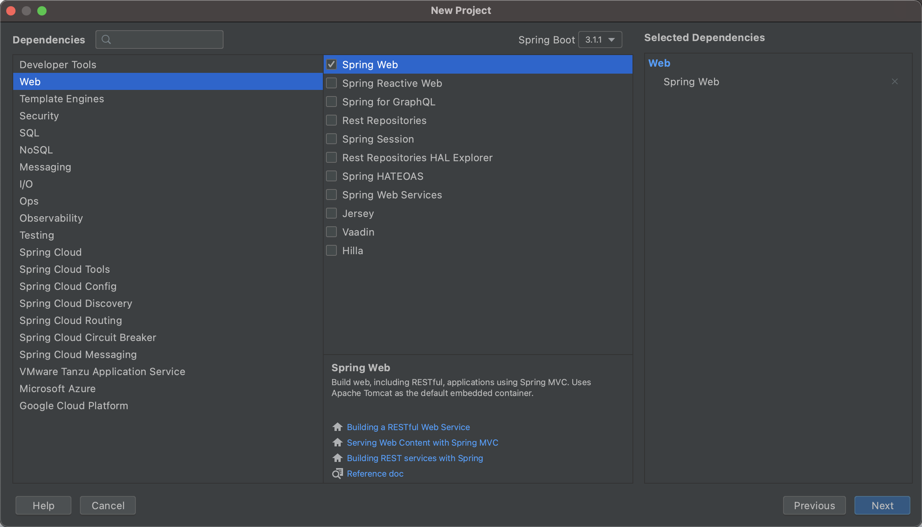Viewport: 922px width, 527px height.
Task: Go back with the Previous button
Action: coord(814,505)
